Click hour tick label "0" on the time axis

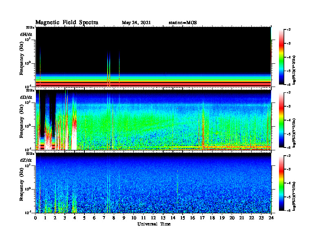(35, 218)
